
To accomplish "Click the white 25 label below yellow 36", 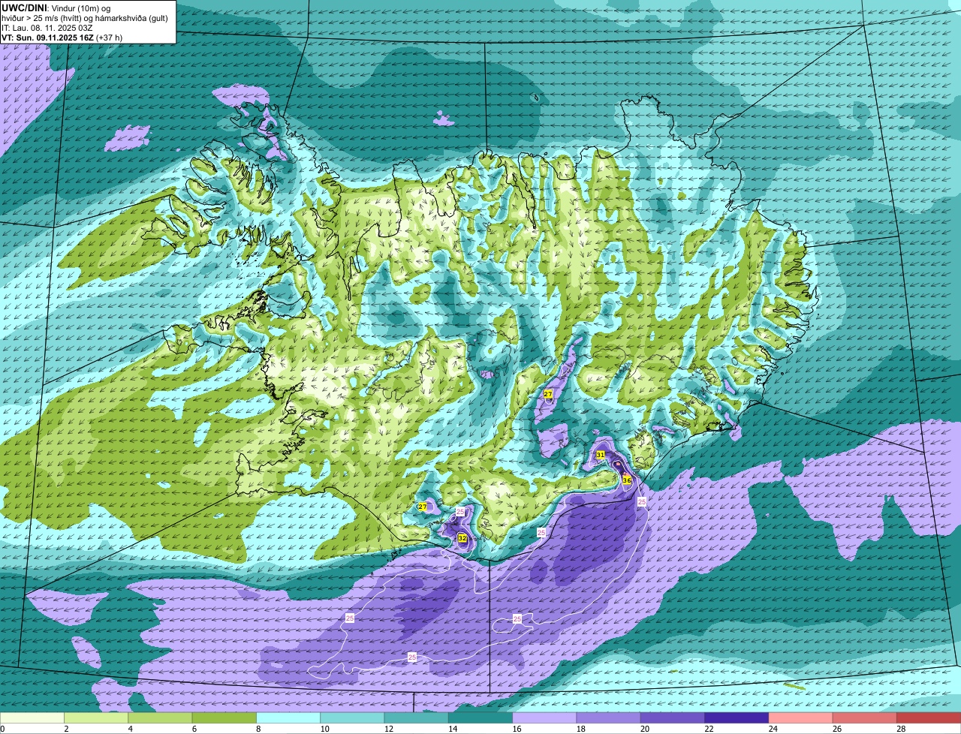I will [642, 501].
